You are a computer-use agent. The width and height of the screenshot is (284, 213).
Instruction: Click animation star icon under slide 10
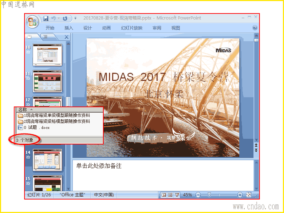coord(28,52)
